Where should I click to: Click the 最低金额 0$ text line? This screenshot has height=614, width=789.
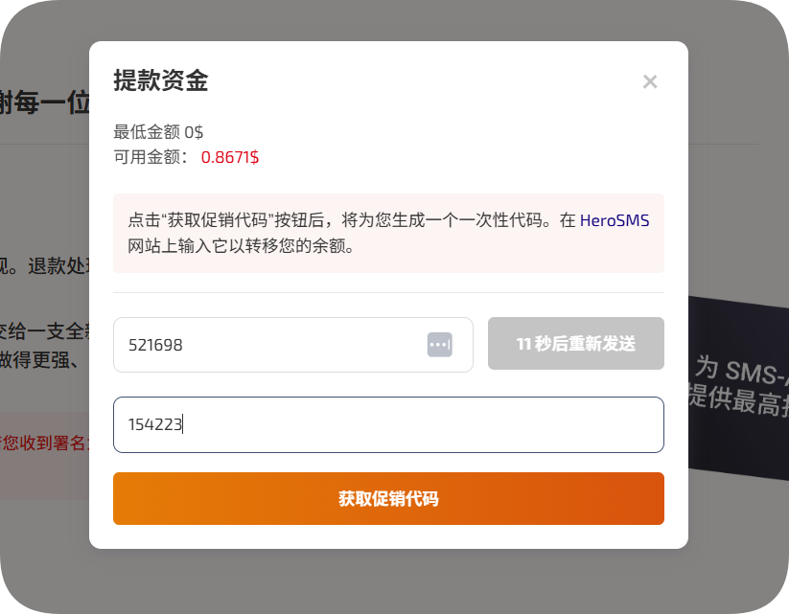(x=158, y=132)
